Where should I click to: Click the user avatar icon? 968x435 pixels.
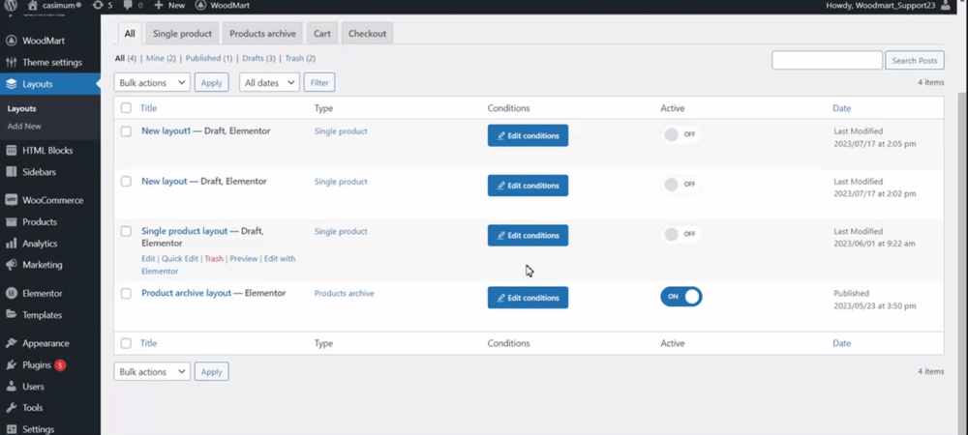(x=946, y=6)
